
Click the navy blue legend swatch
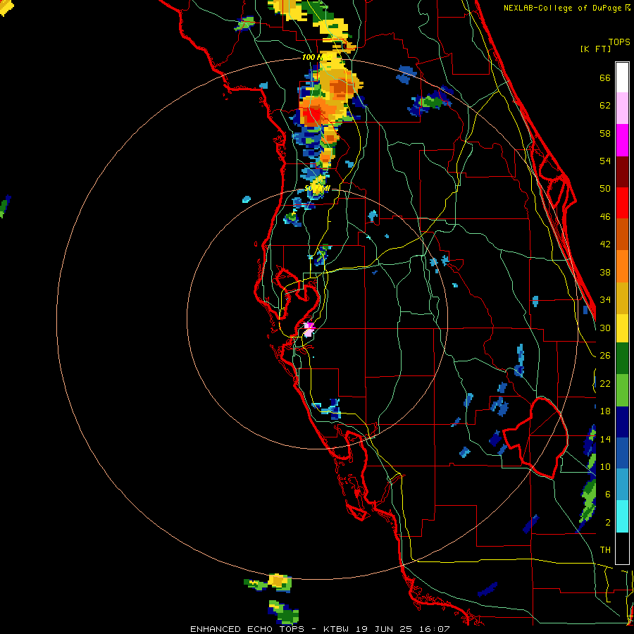tap(622, 422)
